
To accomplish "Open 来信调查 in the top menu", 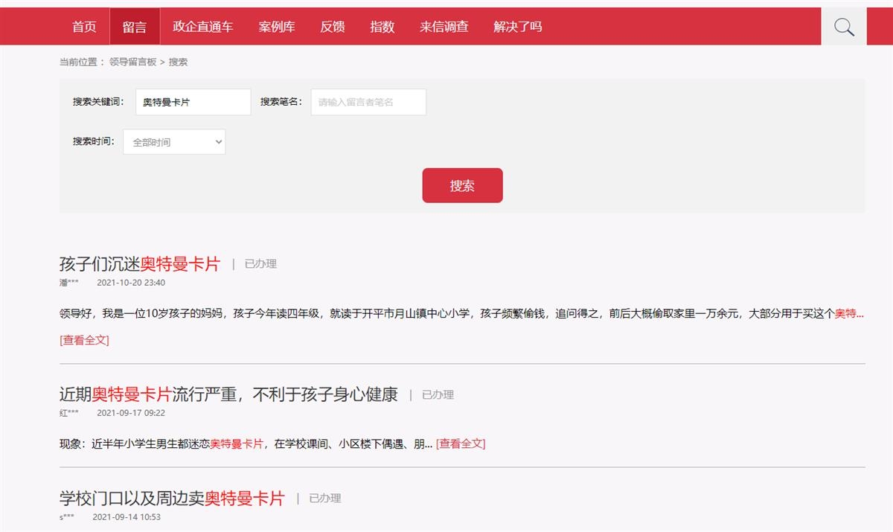I will [x=444, y=27].
